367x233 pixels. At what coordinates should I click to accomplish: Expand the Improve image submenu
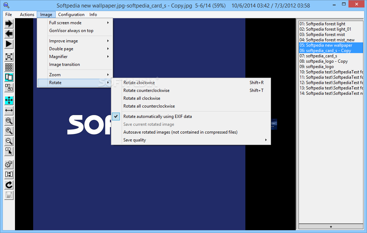[75, 41]
